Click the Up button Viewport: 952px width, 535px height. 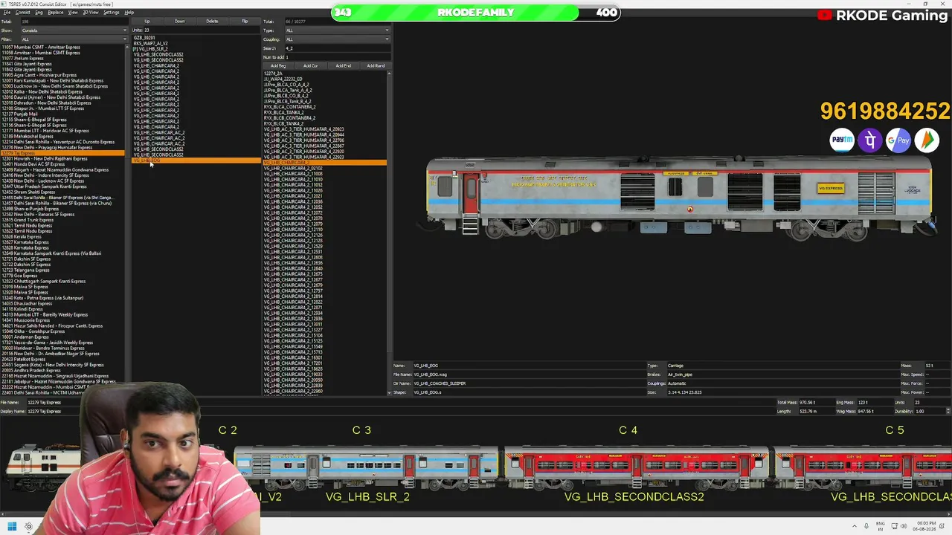pos(147,22)
